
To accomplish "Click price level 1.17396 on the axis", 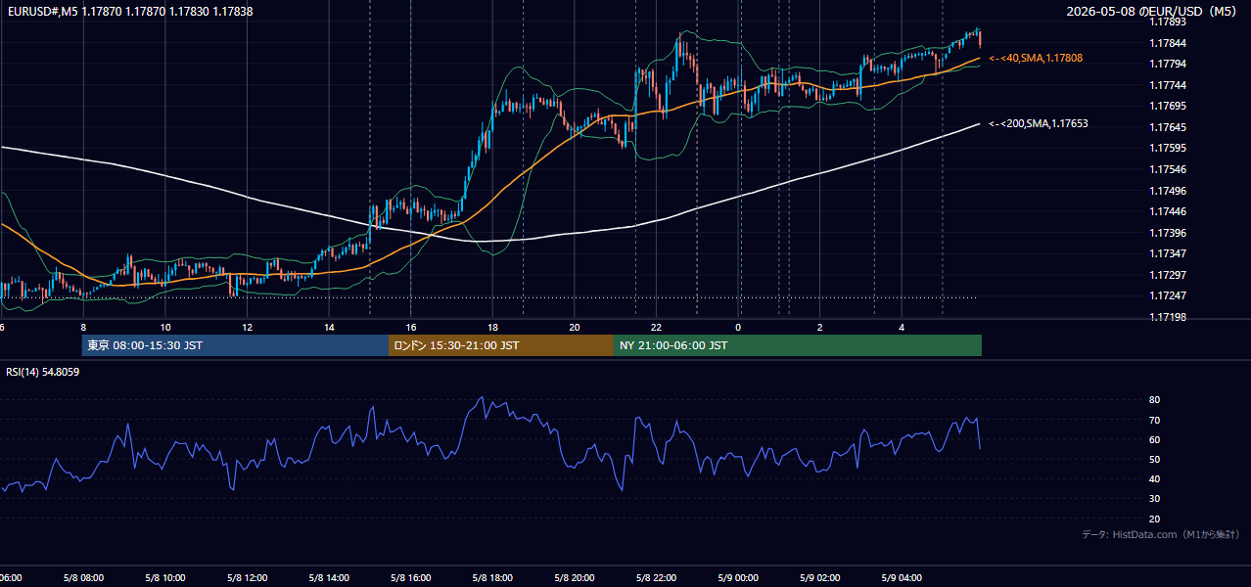I will click(x=1168, y=233).
